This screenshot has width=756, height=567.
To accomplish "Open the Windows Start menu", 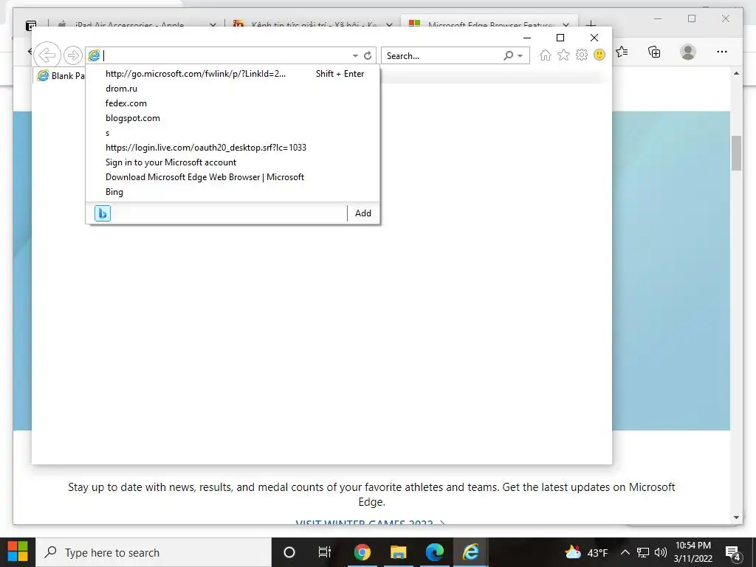I will (x=18, y=552).
